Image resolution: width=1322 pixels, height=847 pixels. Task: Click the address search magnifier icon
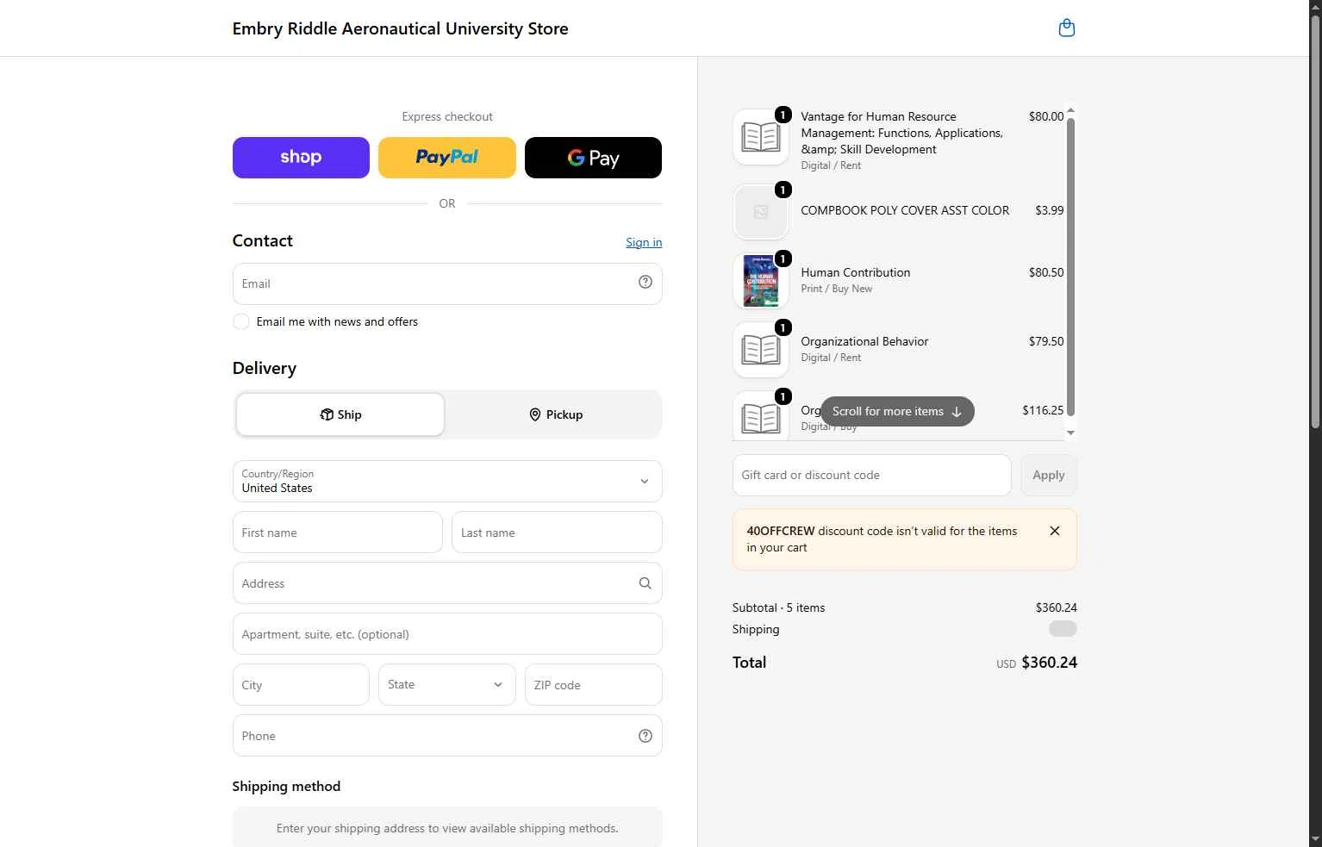(x=645, y=583)
